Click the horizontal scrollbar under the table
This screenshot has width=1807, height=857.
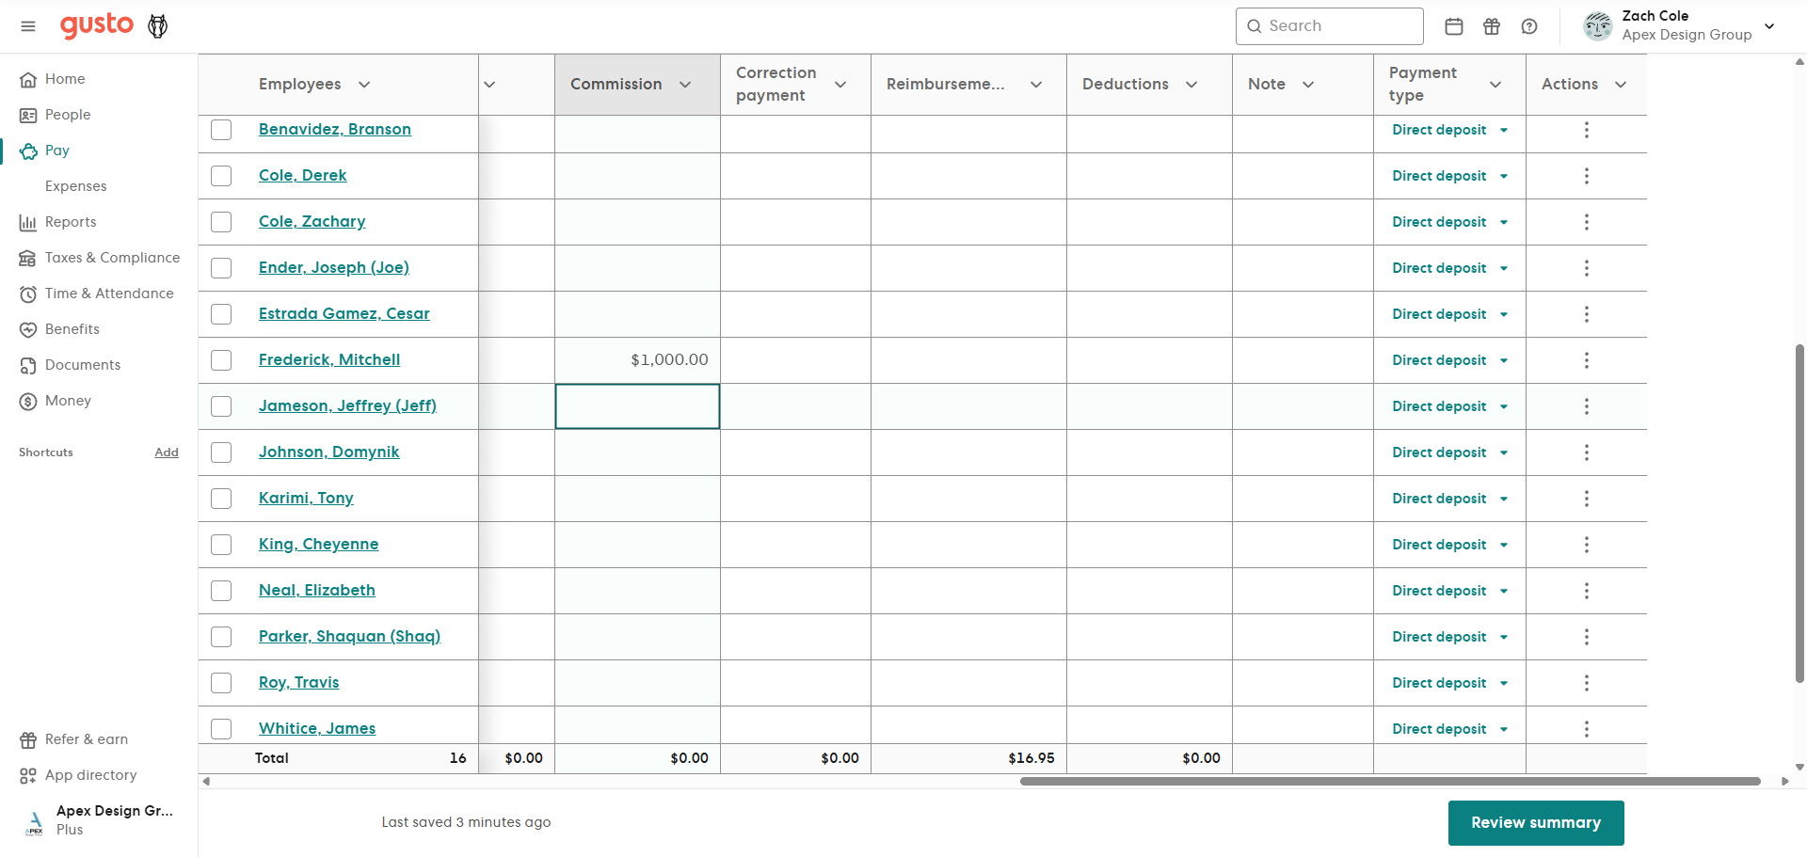click(x=1390, y=781)
